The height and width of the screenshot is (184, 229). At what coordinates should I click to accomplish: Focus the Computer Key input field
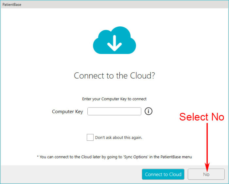tap(114, 111)
